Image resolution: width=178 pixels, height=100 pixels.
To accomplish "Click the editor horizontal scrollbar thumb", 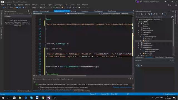I will pos(71,76).
